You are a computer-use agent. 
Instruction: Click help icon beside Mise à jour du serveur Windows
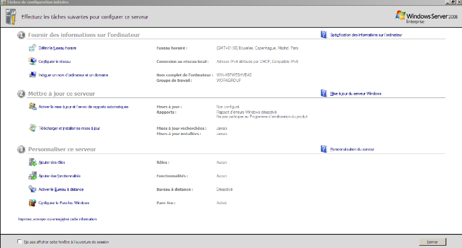pyautogui.click(x=323, y=93)
